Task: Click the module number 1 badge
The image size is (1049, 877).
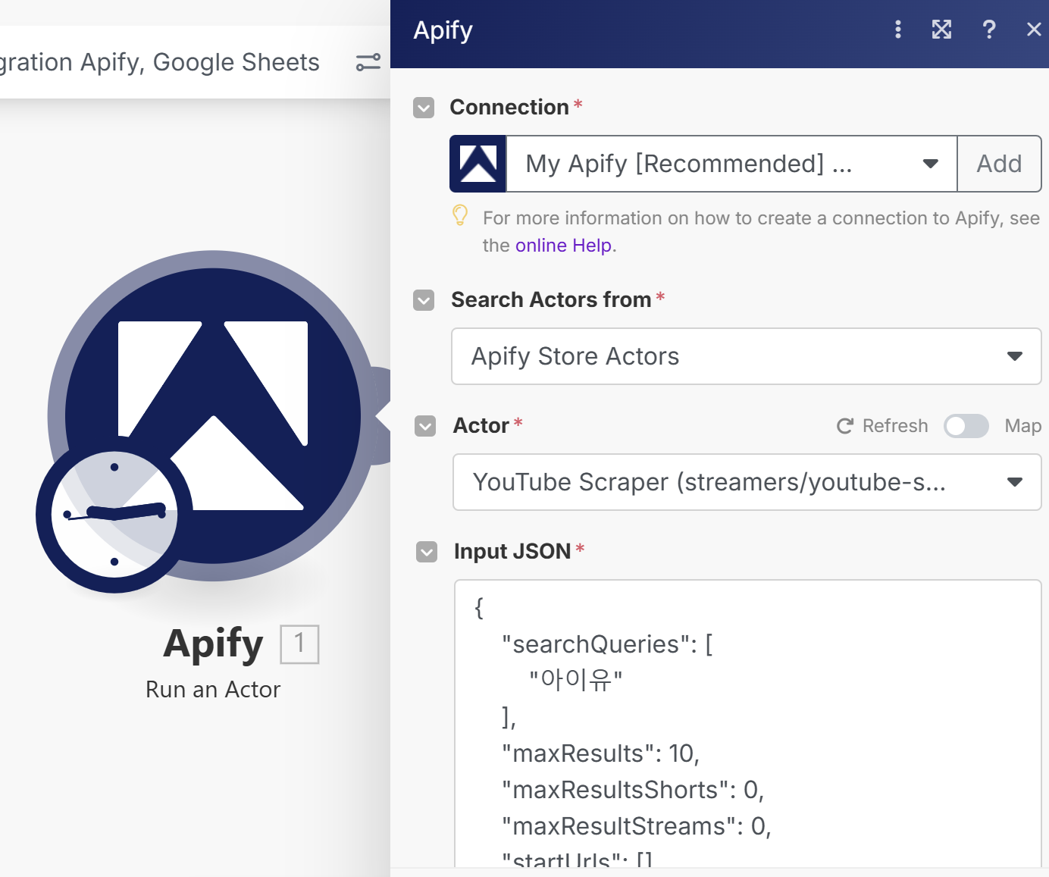Action: pos(299,644)
